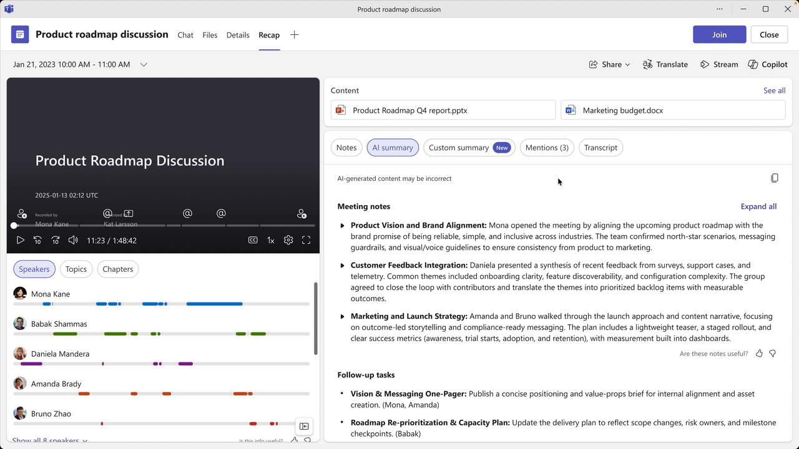Viewport: 799px width, 449px height.
Task: Play the meeting recording
Action: 20,240
